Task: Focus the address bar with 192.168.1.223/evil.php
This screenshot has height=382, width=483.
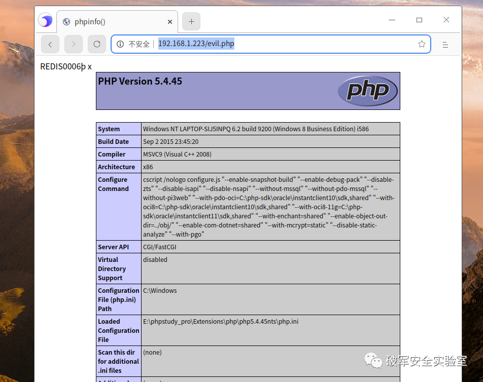Action: click(270, 44)
